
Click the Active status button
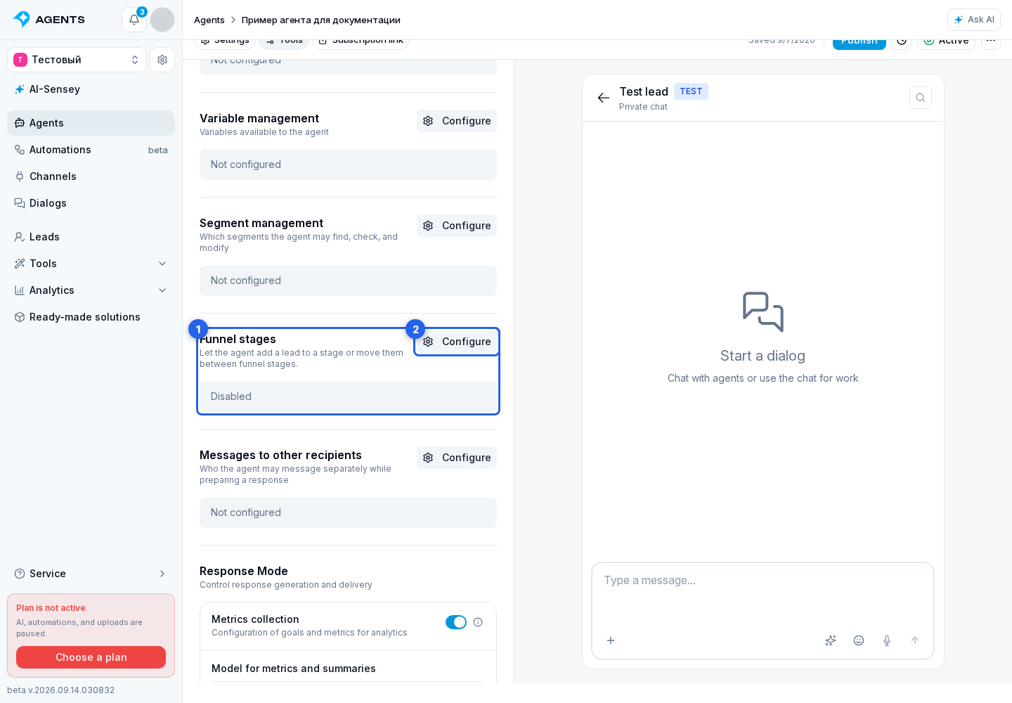pos(946,42)
